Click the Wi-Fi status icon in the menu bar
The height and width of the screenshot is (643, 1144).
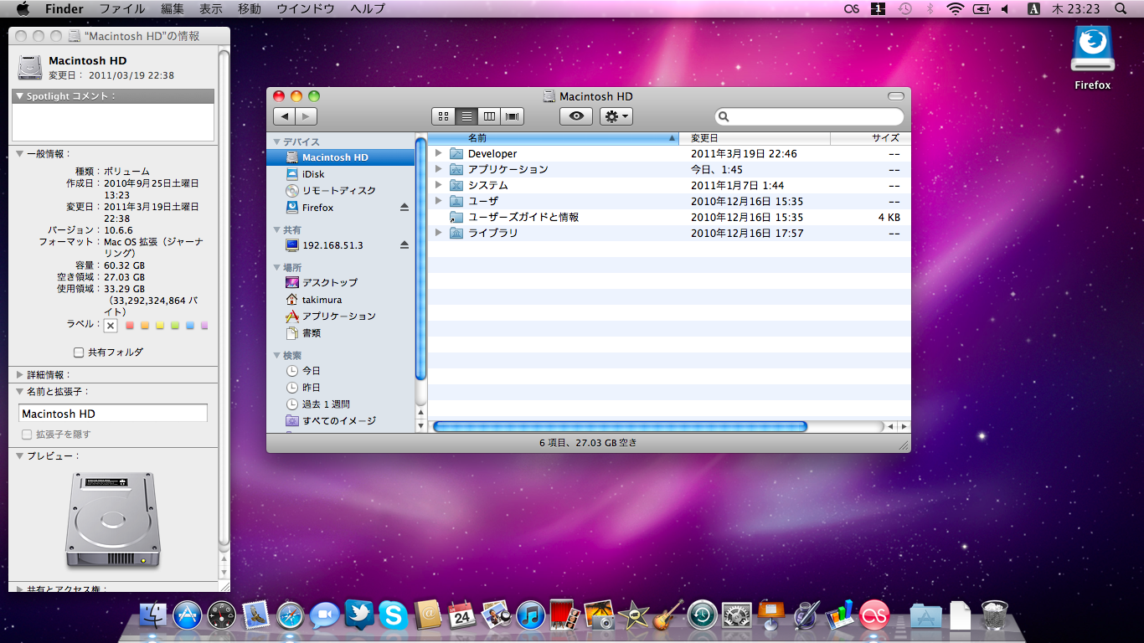click(x=956, y=8)
